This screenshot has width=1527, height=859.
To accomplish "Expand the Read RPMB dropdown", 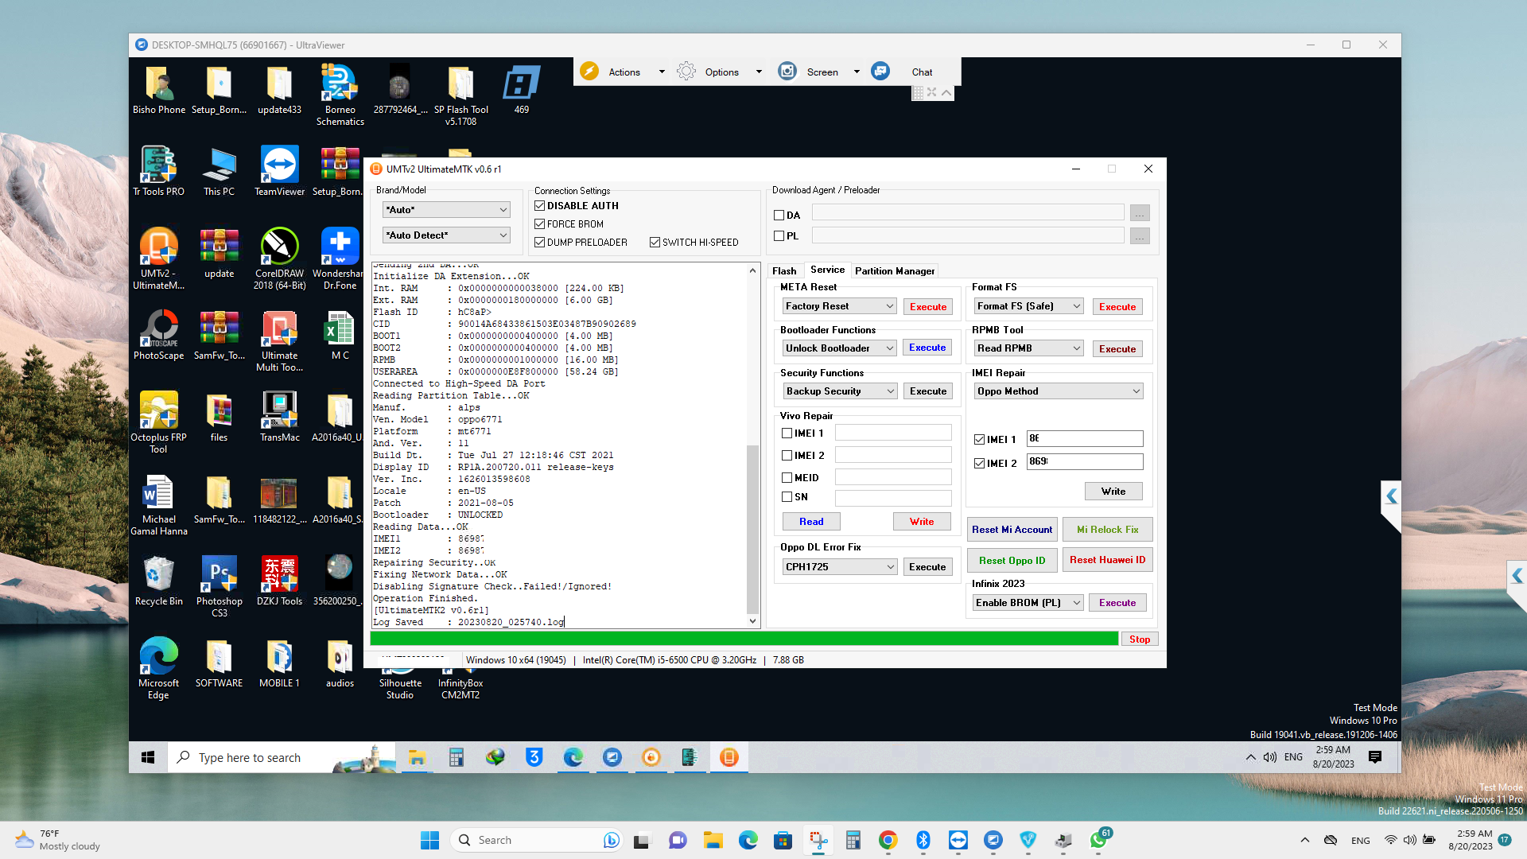I will coord(1029,348).
